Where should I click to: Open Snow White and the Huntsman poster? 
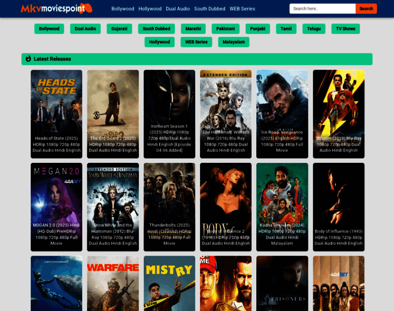(113, 207)
